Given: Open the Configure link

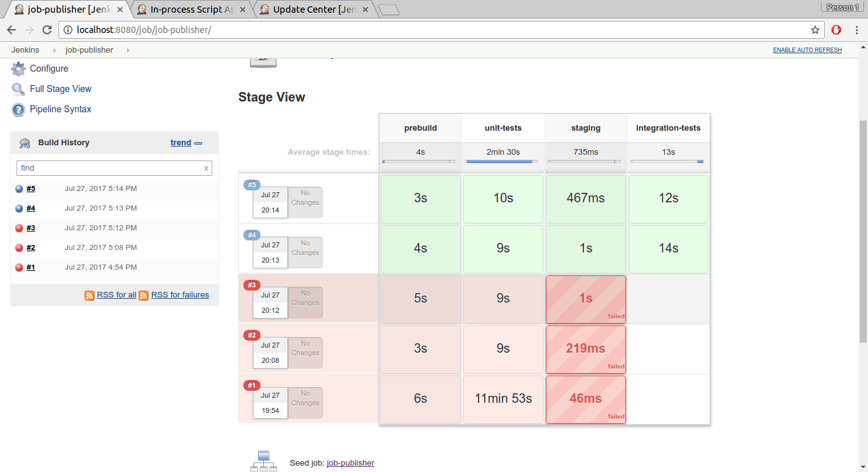Looking at the screenshot, I should (x=49, y=69).
